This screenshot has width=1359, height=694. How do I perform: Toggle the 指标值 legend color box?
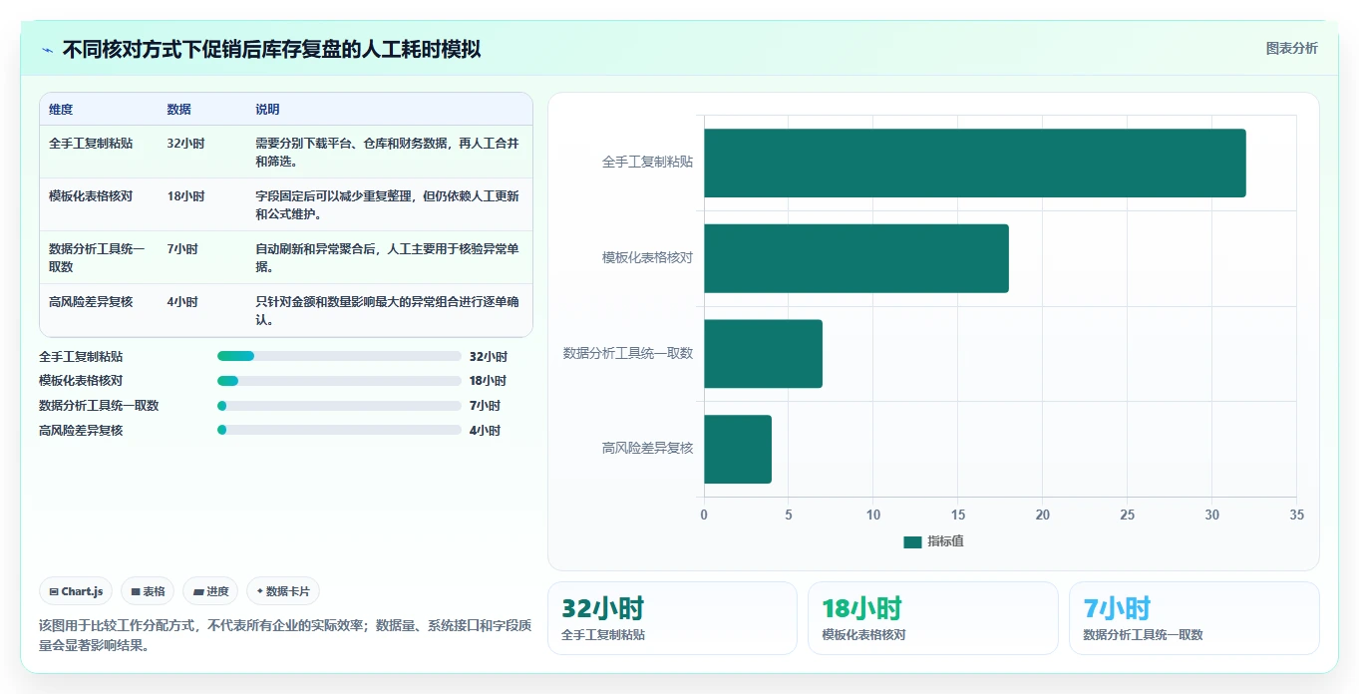[912, 541]
